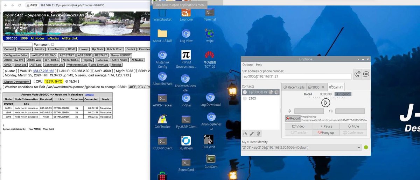This screenshot has height=180, width=420.
Task: Hang up the Linphone call
Action: (x=326, y=133)
